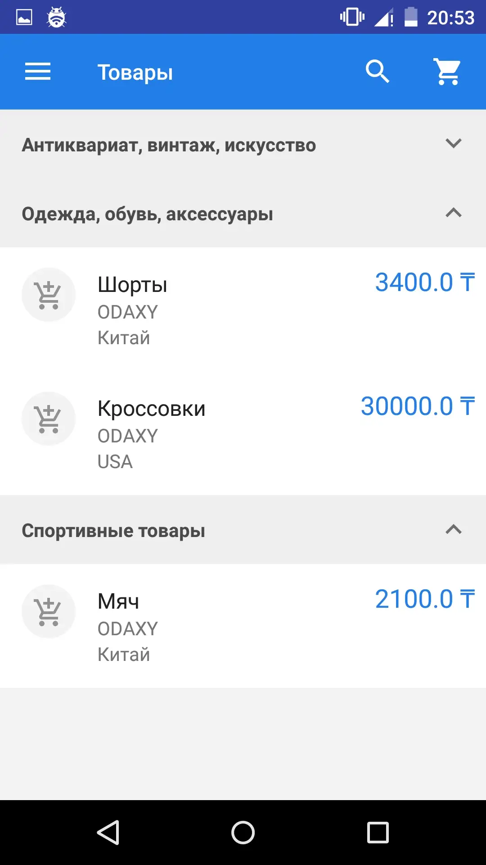
Task: Tap the 30000.0 ₸ price
Action: (x=417, y=406)
